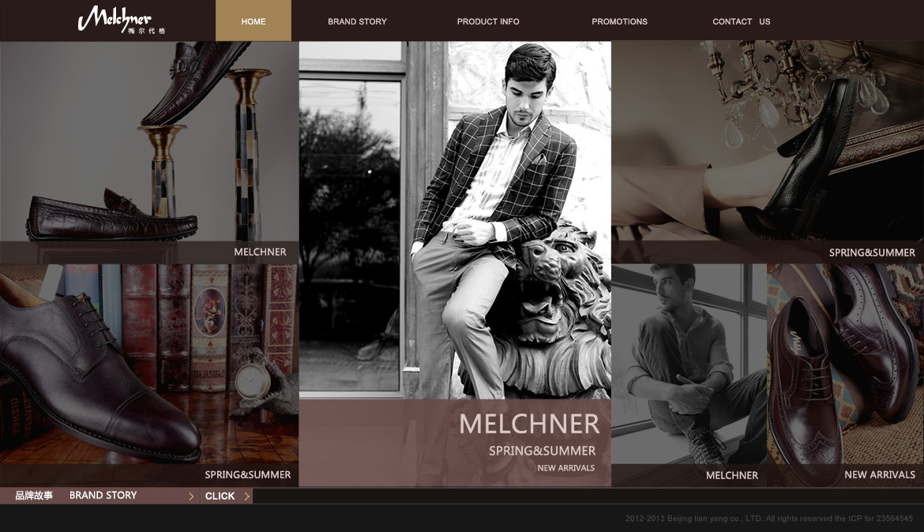Click the burgundy brogue shoes image
The height and width of the screenshot is (532, 924).
(845, 367)
